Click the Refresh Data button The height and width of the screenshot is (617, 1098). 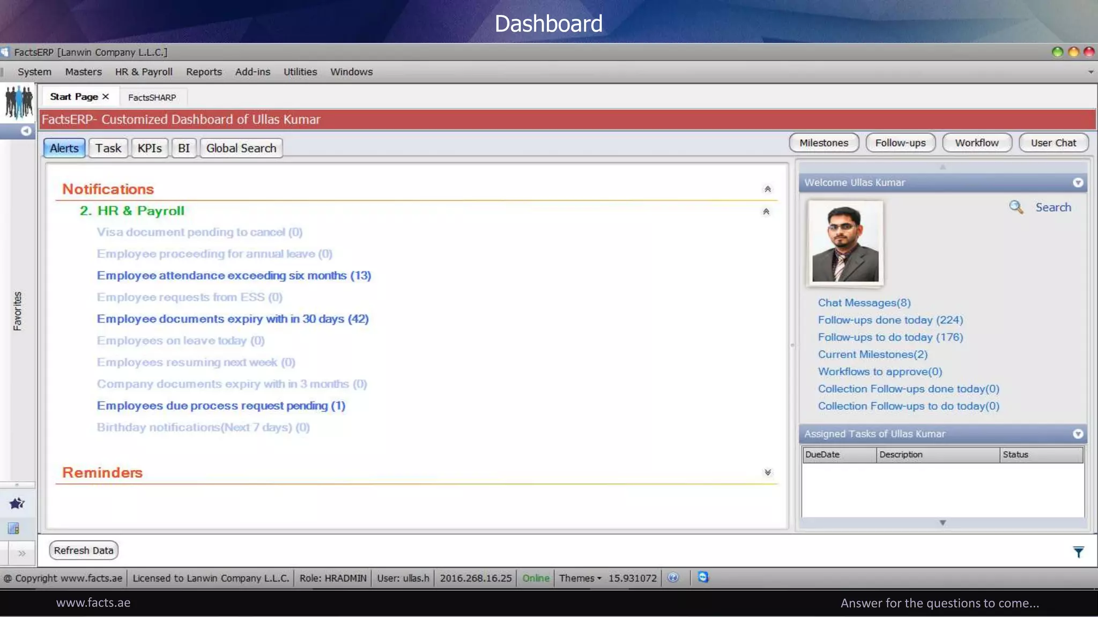pos(84,551)
